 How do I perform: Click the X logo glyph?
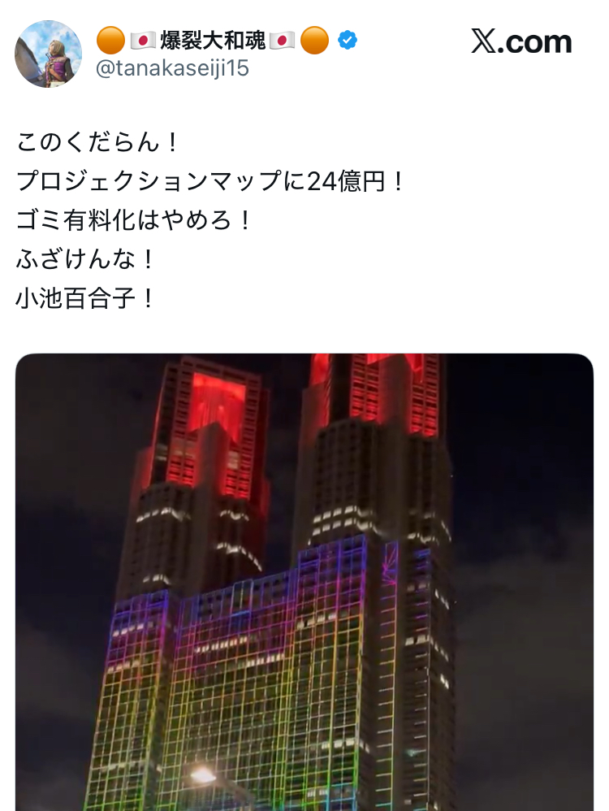pyautogui.click(x=484, y=41)
